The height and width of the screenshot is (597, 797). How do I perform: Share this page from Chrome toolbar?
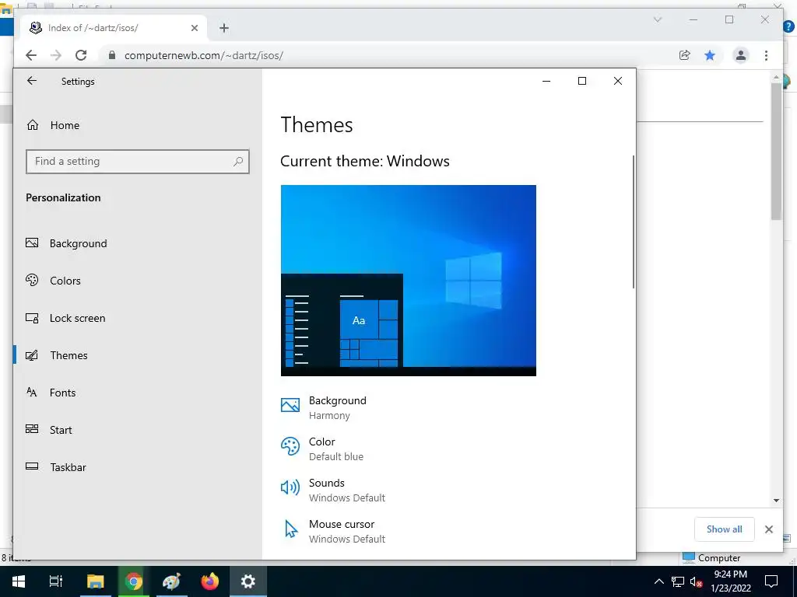click(685, 55)
